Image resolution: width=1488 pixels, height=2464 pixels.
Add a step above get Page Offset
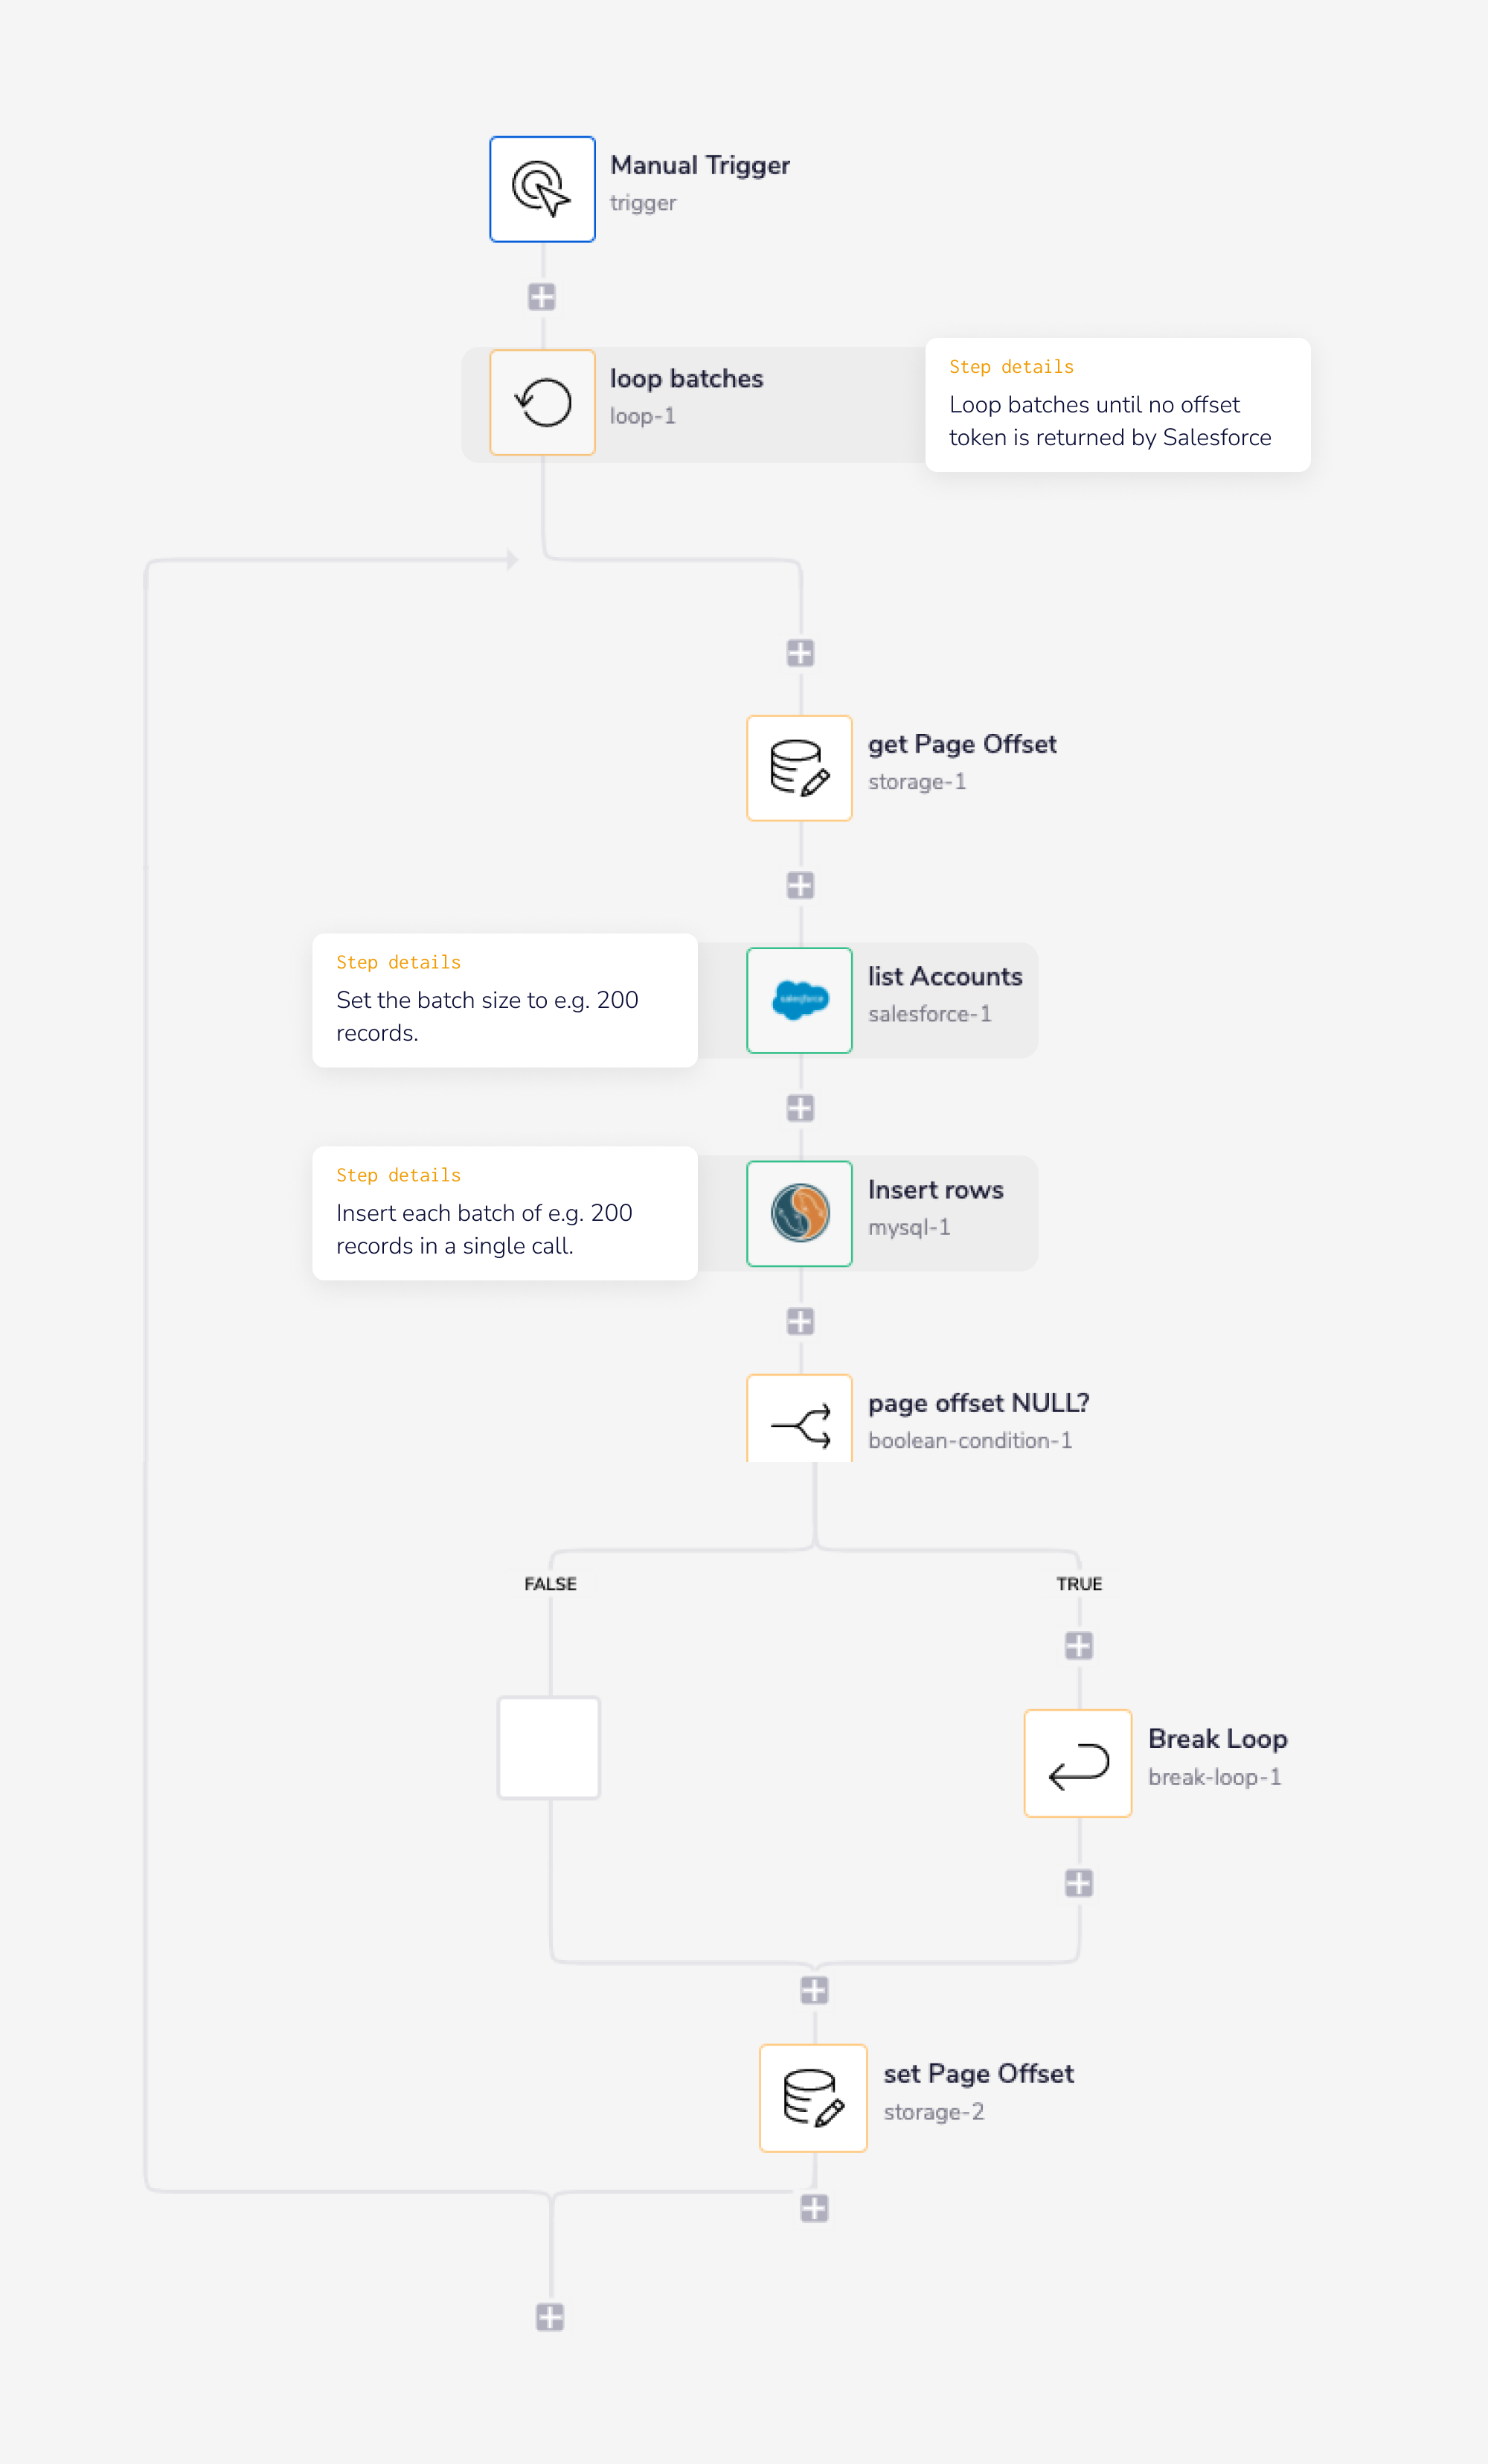click(x=800, y=653)
